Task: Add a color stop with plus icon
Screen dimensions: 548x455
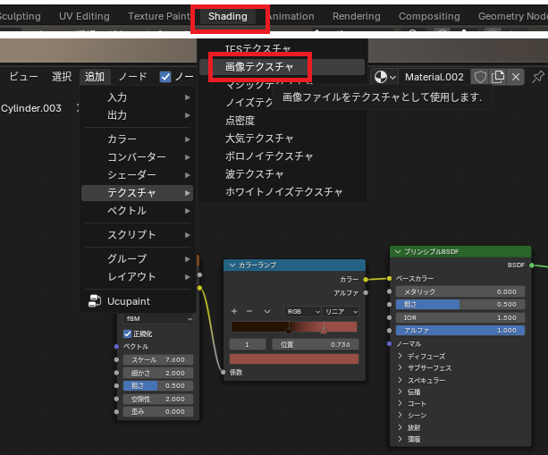Action: (234, 311)
